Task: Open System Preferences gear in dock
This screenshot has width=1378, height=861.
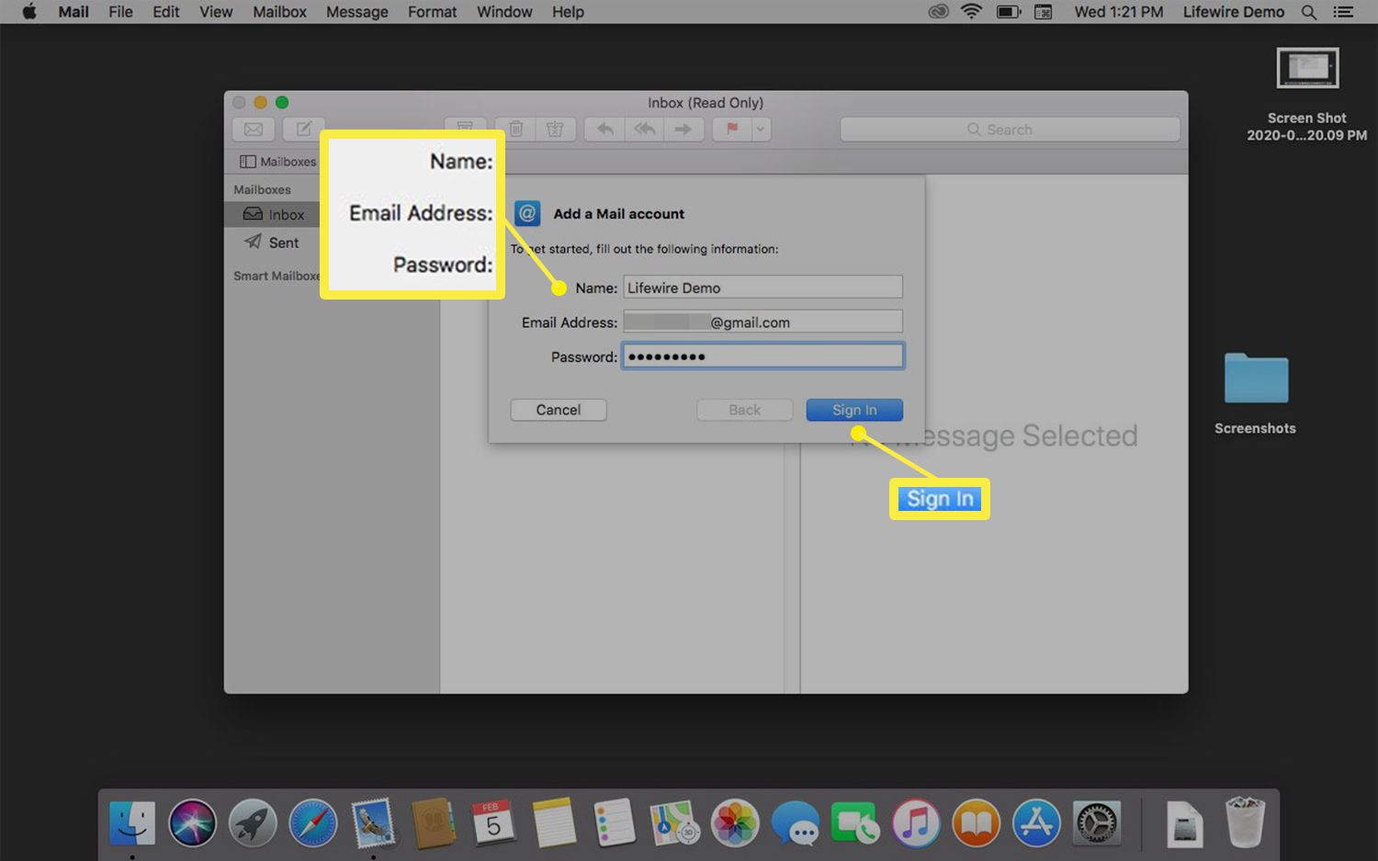Action: coord(1097,822)
